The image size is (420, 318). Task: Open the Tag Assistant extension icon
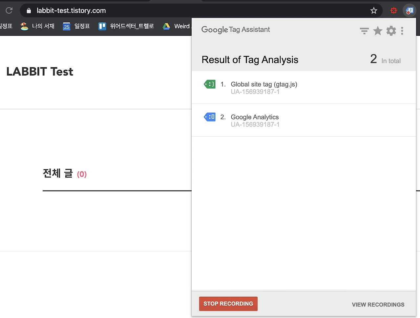pyautogui.click(x=409, y=11)
